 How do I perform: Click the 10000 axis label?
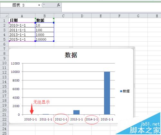tap(15, 72)
